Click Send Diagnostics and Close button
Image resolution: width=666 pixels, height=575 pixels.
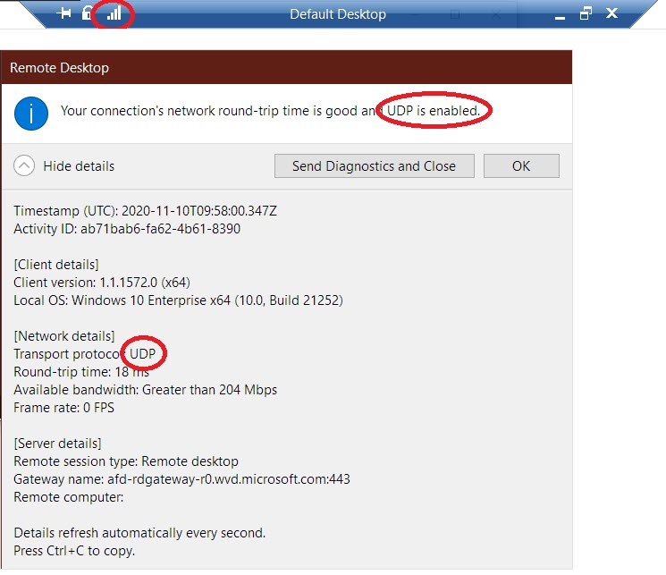click(375, 165)
